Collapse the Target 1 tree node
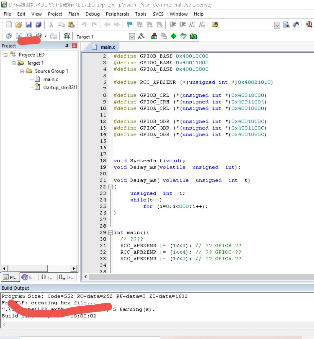 pos(14,63)
